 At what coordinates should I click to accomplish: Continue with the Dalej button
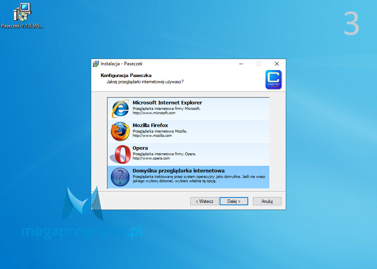[234, 201]
